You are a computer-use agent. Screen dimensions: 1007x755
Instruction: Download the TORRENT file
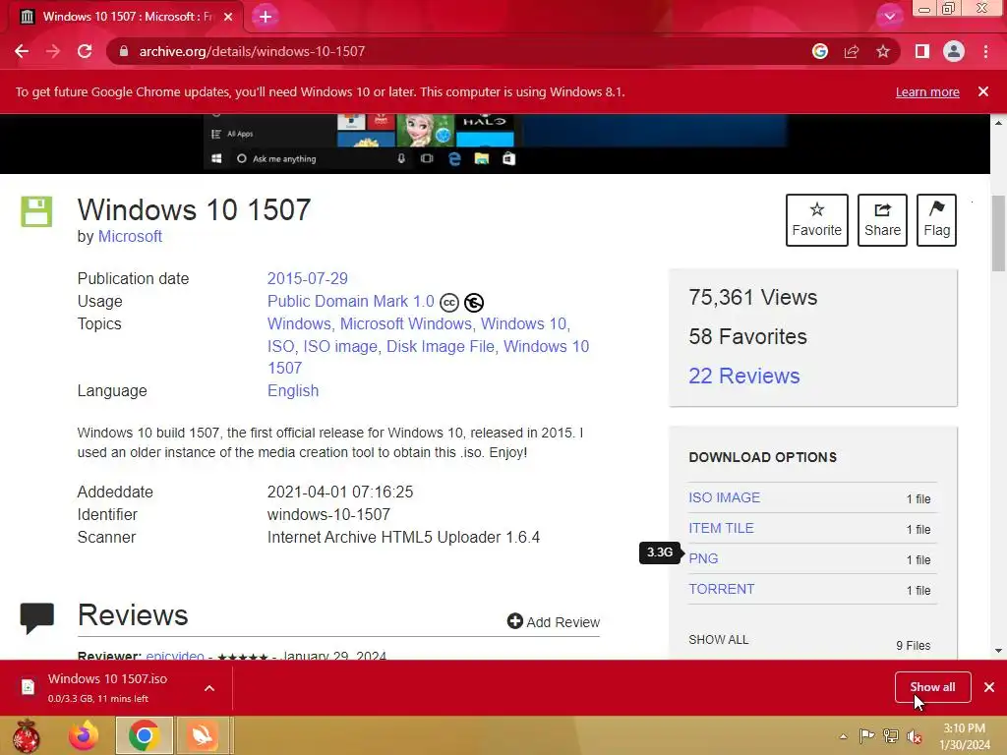coord(722,590)
